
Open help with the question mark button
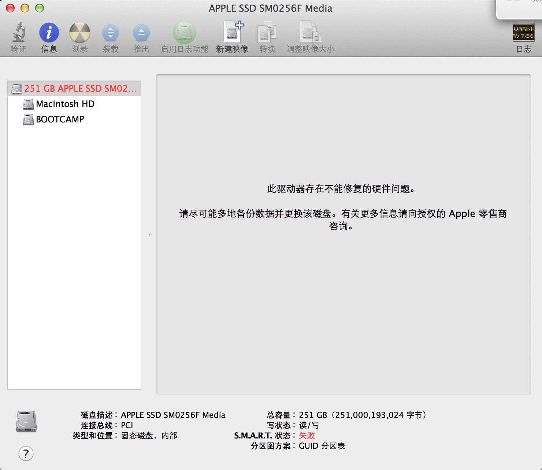click(x=26, y=454)
